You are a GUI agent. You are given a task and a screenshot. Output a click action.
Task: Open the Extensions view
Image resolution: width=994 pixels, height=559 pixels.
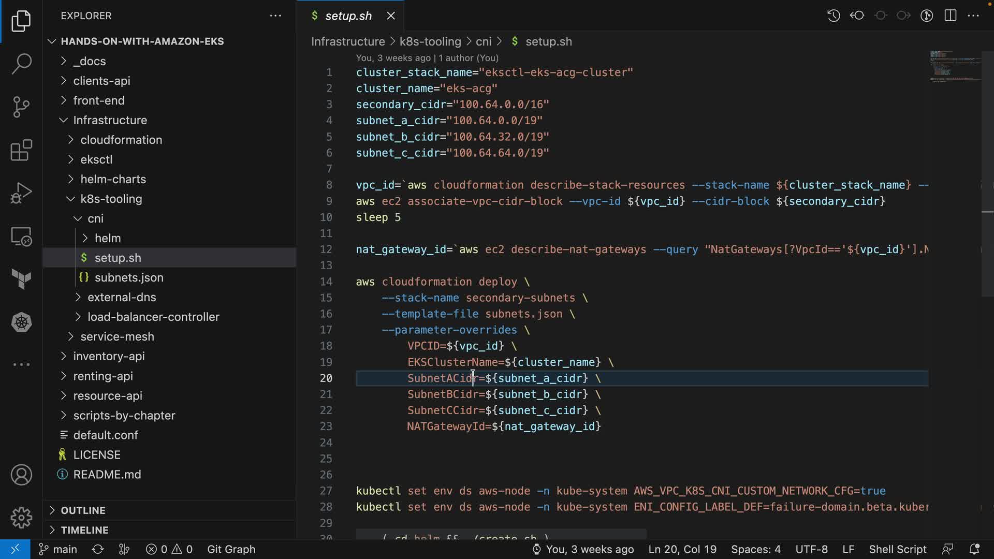pos(21,150)
